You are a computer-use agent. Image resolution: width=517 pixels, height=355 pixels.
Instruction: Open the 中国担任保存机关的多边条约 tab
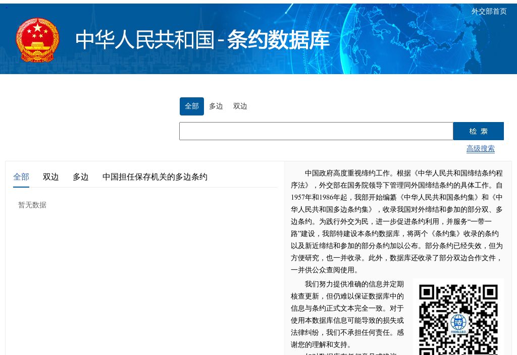coord(154,176)
